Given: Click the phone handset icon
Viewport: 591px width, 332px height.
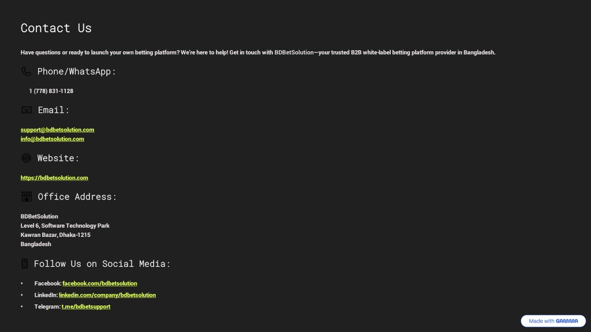Looking at the screenshot, I should [x=26, y=71].
